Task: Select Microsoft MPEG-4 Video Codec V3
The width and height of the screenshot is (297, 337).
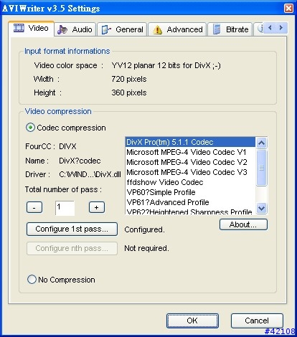Action: [x=190, y=172]
